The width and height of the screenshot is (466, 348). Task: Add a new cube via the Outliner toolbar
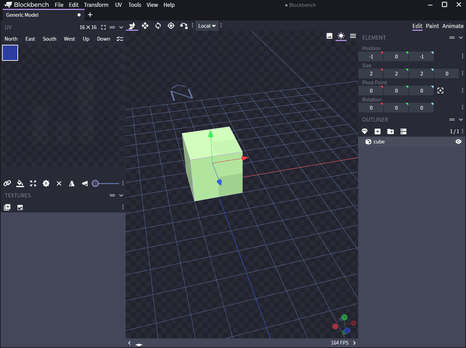(377, 131)
